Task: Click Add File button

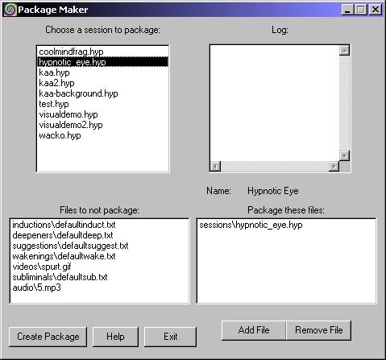Action: (x=254, y=330)
